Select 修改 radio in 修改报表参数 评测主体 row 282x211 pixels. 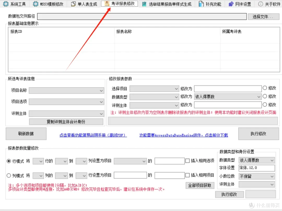265,104
